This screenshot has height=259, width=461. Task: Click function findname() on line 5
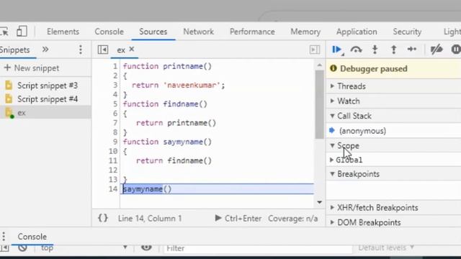click(165, 104)
